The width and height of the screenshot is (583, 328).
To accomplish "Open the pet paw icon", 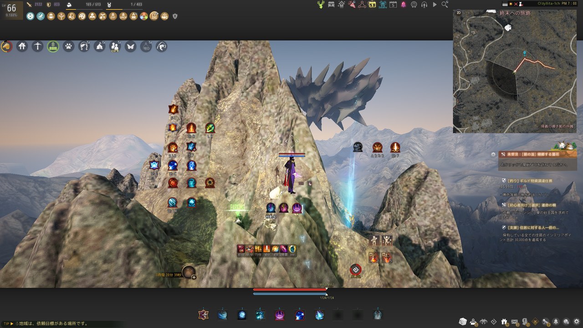I will [69, 46].
